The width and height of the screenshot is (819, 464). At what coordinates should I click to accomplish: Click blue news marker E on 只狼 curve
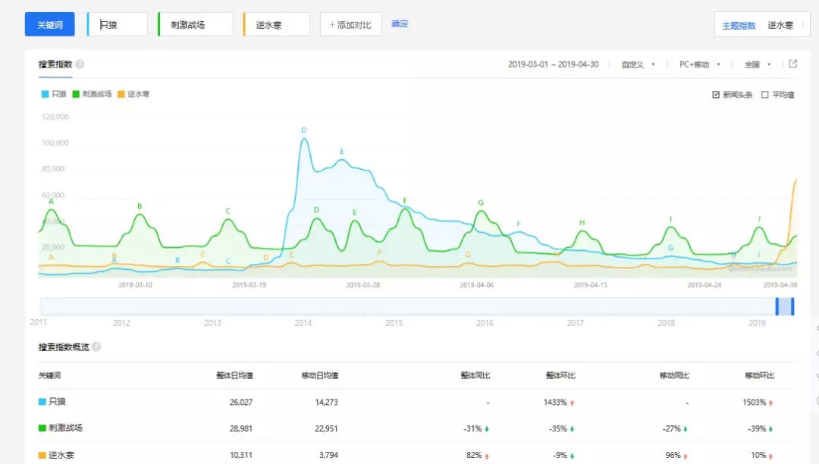pos(342,152)
